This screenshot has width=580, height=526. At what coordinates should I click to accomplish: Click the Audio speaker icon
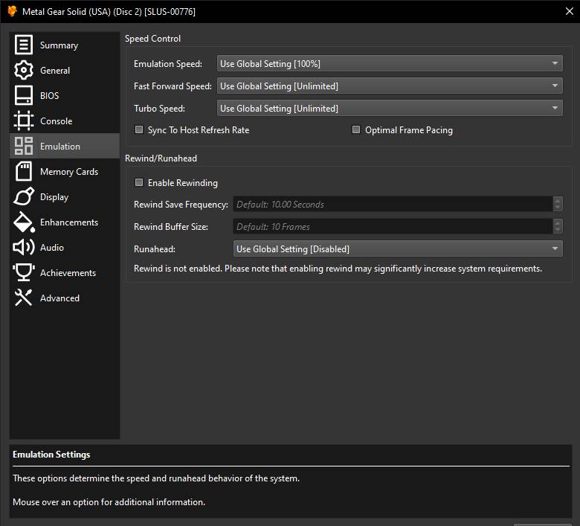pyautogui.click(x=24, y=247)
